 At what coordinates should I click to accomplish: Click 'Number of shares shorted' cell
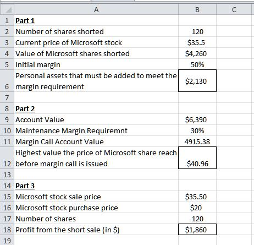pyautogui.click(x=96, y=31)
